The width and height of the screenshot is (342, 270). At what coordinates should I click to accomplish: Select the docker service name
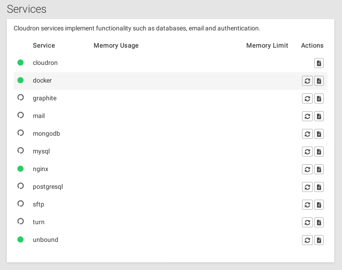point(42,80)
